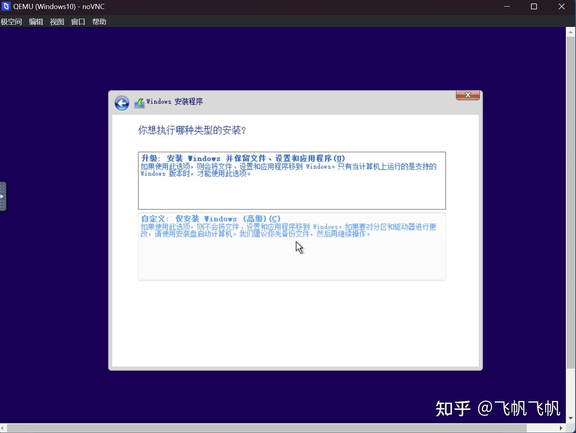Open the 窗口 menu
This screenshot has height=433, width=576.
(x=78, y=21)
